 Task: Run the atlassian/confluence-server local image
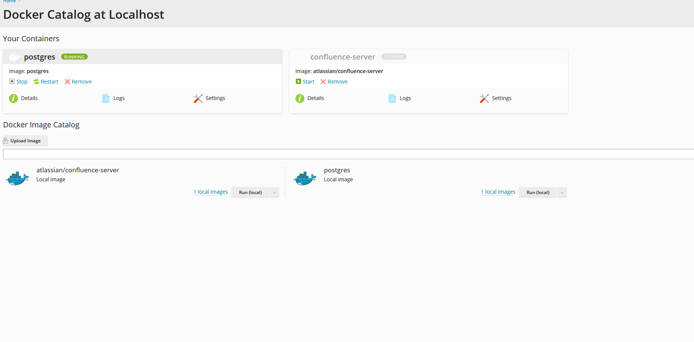click(250, 193)
